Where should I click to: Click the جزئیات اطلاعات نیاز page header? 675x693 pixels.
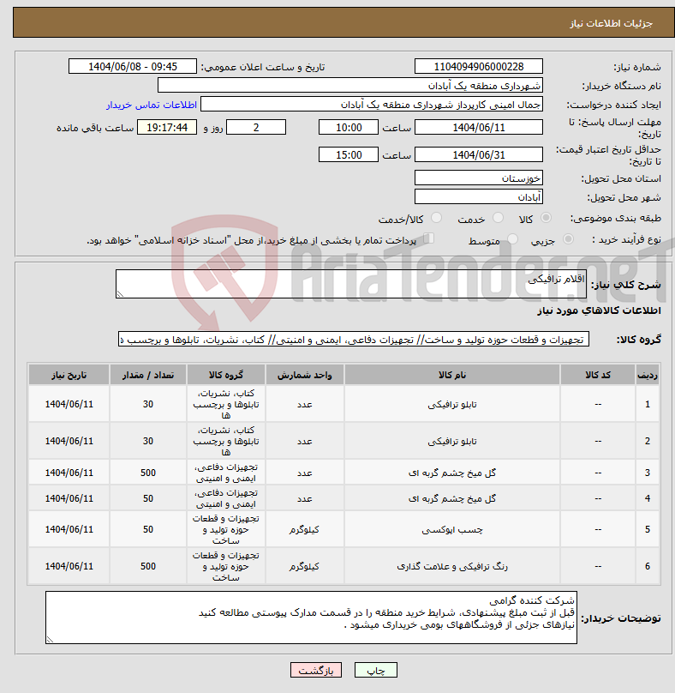(611, 23)
